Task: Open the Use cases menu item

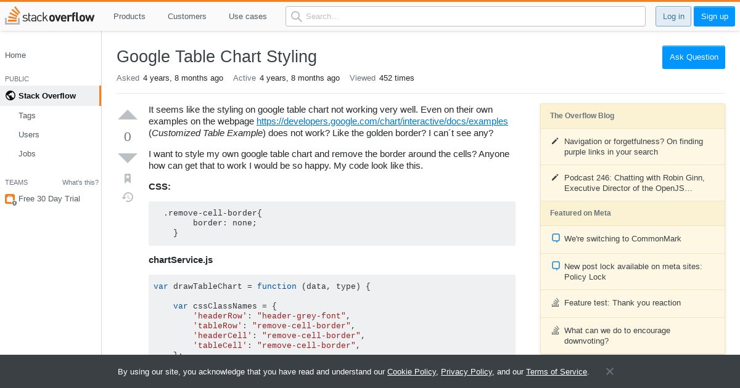Action: [248, 16]
